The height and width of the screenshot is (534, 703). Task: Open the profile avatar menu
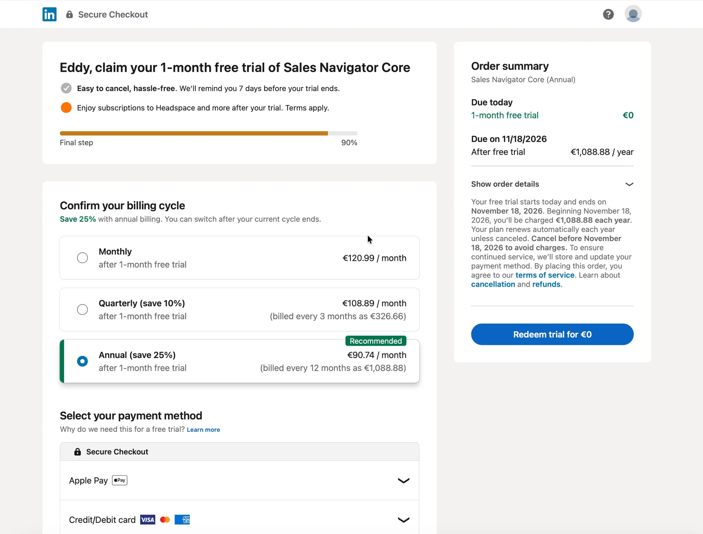[633, 14]
